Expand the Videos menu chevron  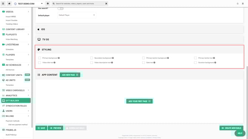click(29, 12)
